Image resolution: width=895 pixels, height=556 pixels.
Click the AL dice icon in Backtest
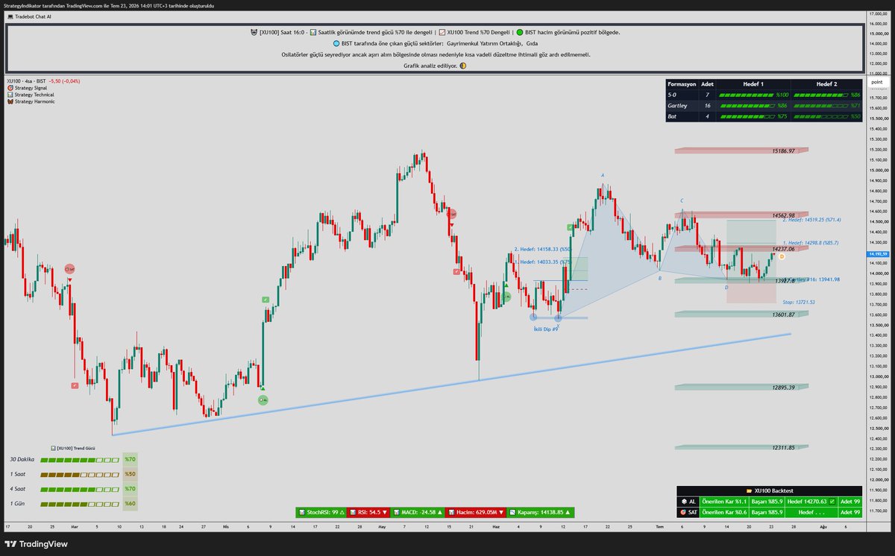click(682, 502)
